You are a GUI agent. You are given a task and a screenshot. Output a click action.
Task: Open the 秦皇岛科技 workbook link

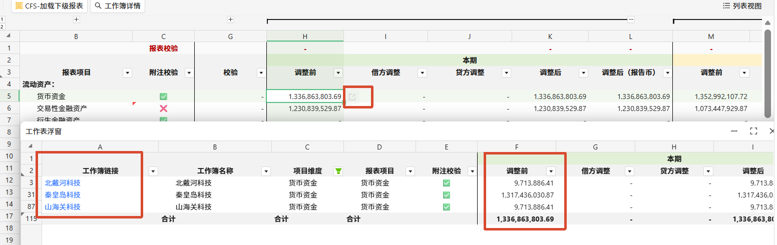coord(63,195)
